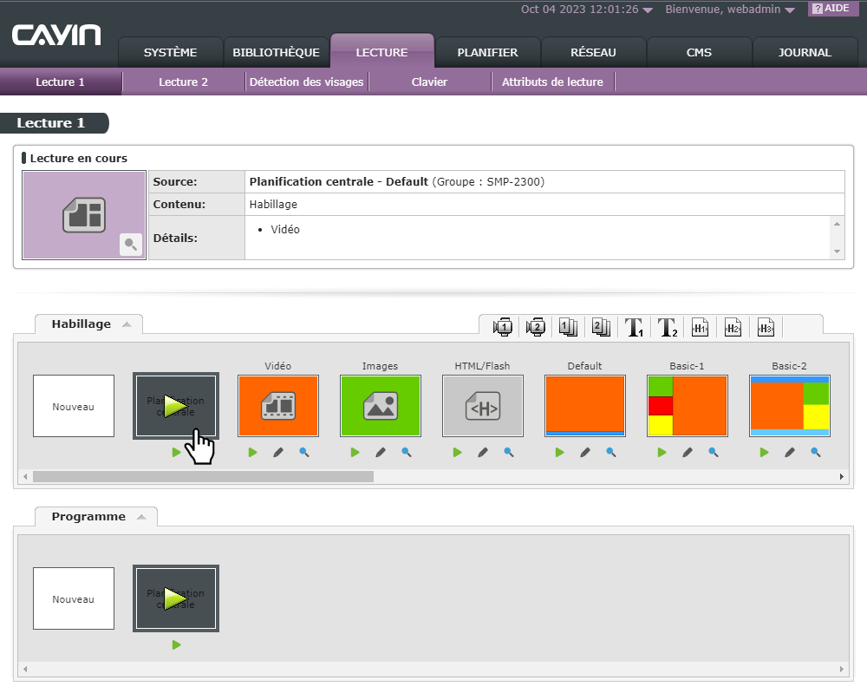The image size is (867, 693).
Task: Preview the Basic-1 skin
Action: point(714,453)
